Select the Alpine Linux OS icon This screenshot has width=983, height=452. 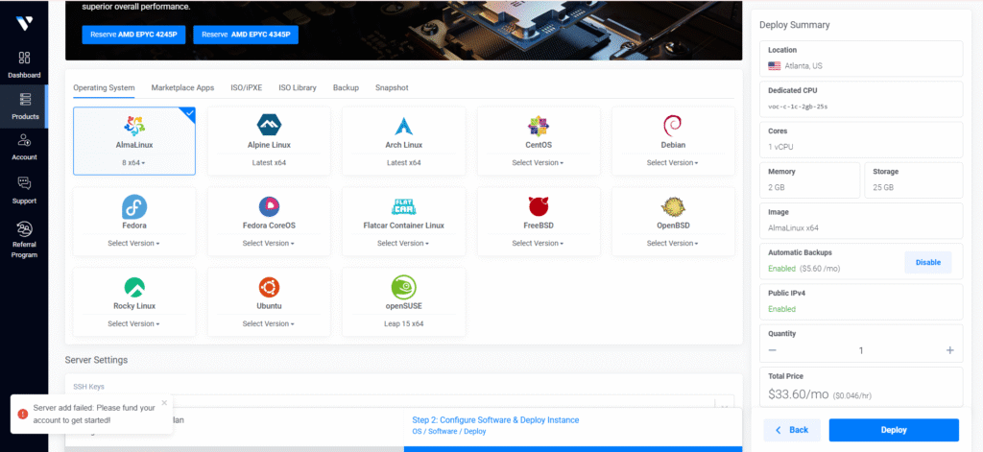point(269,125)
